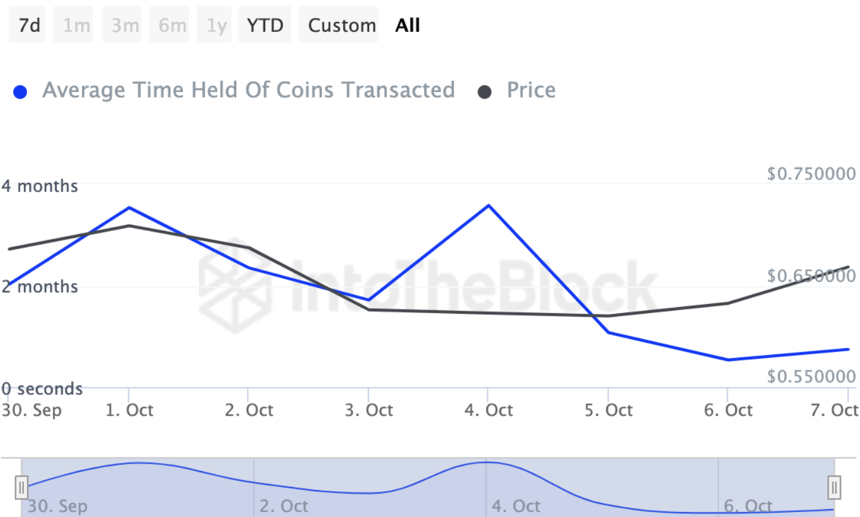Click the navigator 2. Oct marker
This screenshot has width=860, height=517.
click(x=283, y=507)
